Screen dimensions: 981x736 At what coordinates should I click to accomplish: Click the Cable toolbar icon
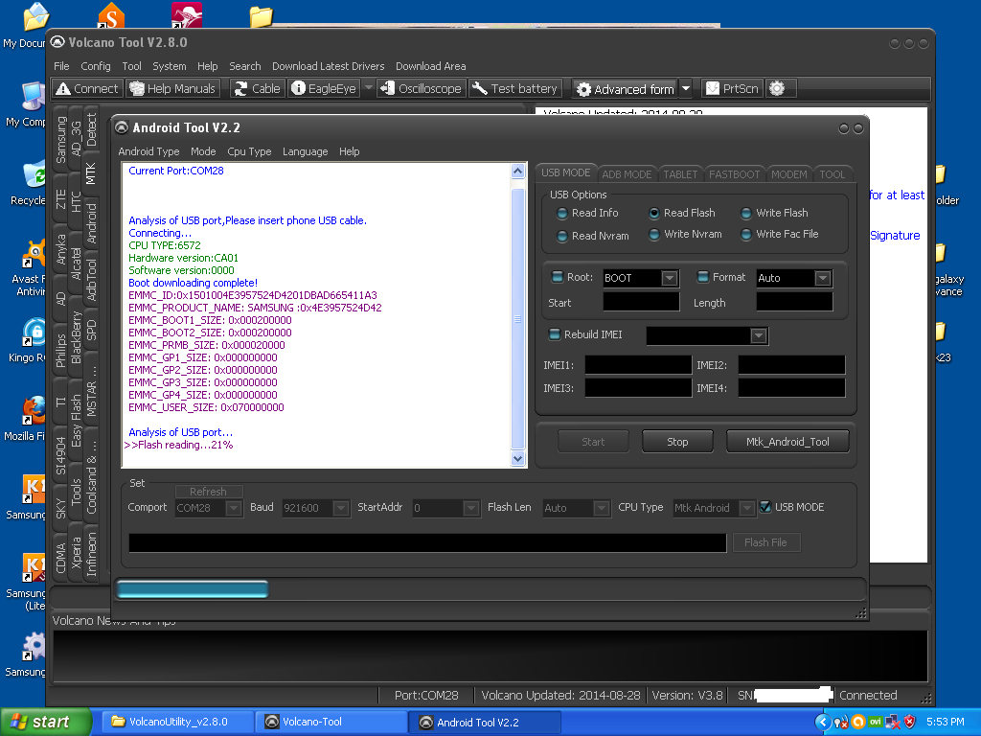click(x=258, y=88)
